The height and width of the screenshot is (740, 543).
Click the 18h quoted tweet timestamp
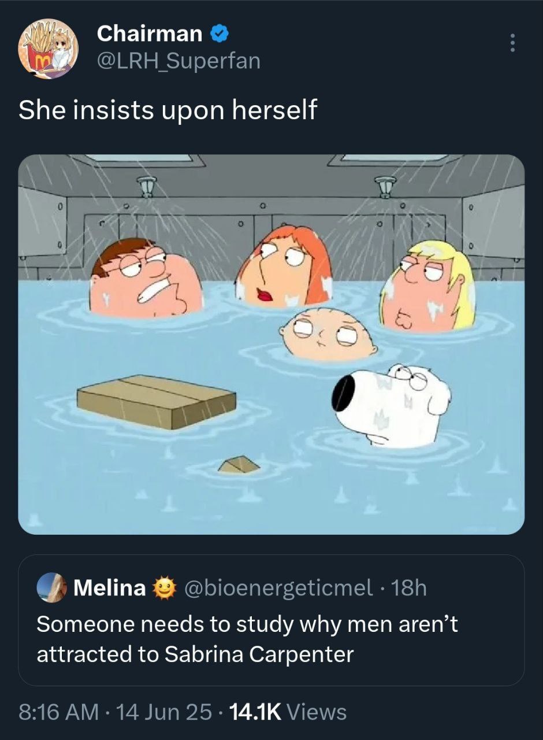(409, 589)
